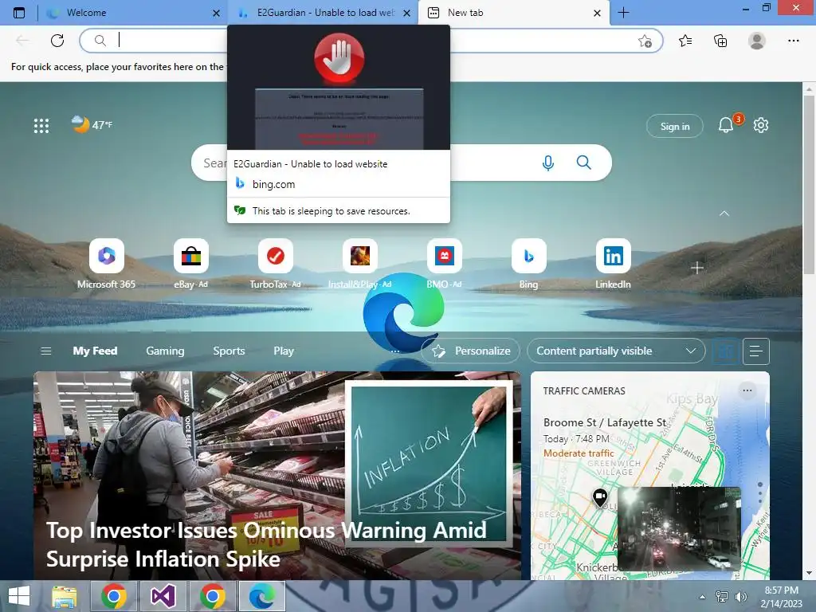Click the camera pin on traffic map
The width and height of the screenshot is (816, 612).
600,497
